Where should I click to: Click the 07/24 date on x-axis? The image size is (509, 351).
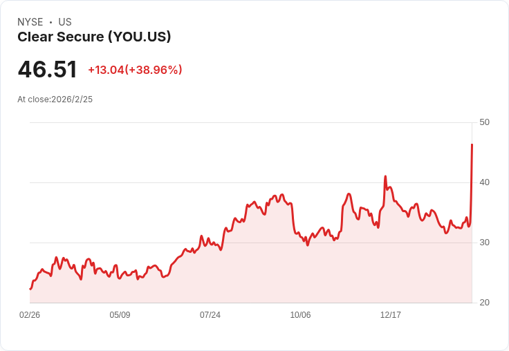[x=210, y=315]
